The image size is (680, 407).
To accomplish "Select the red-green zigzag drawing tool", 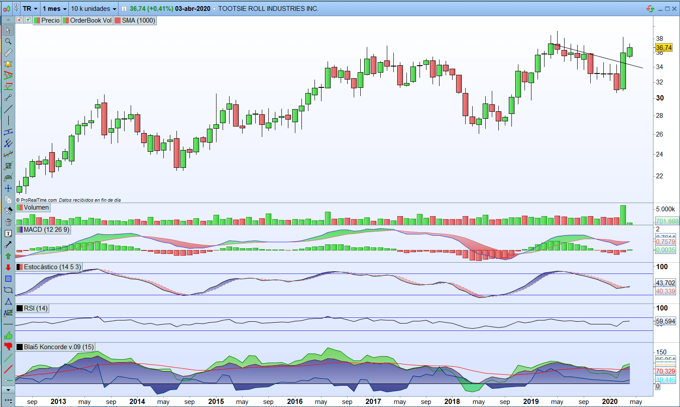I will (x=8, y=87).
